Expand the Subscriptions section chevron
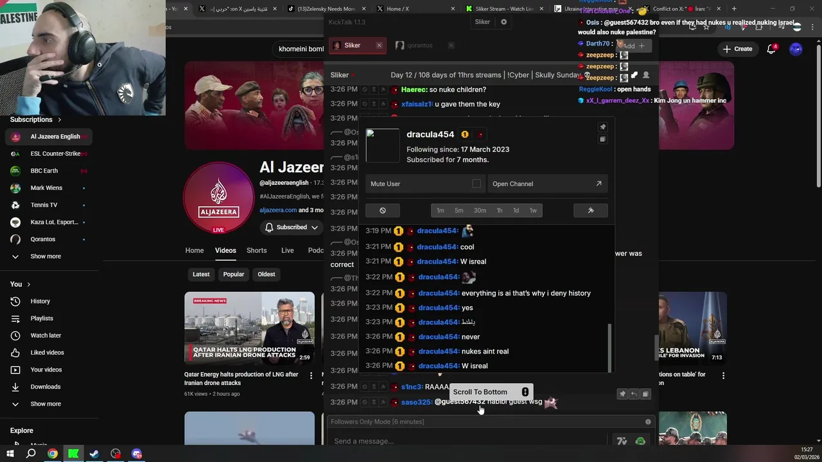The height and width of the screenshot is (462, 822). click(x=60, y=119)
